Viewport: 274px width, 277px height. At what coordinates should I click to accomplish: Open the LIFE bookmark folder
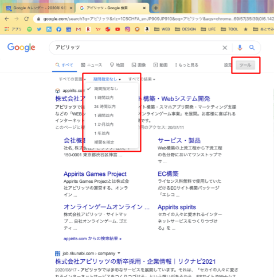(x=208, y=29)
